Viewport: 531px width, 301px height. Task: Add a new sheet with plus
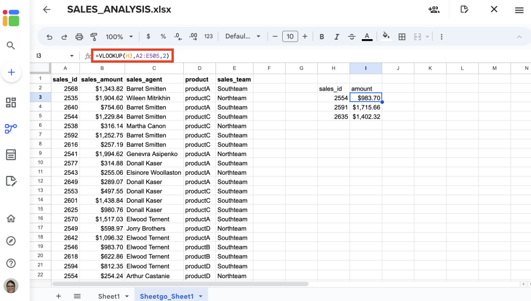[x=58, y=296]
